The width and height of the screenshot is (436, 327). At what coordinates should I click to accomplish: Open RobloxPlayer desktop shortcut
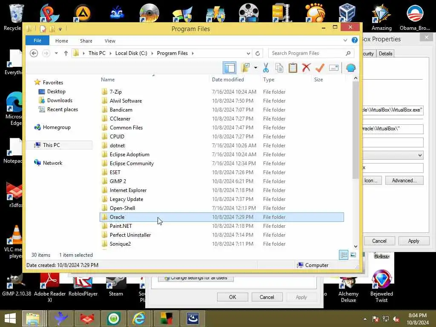pos(83,286)
